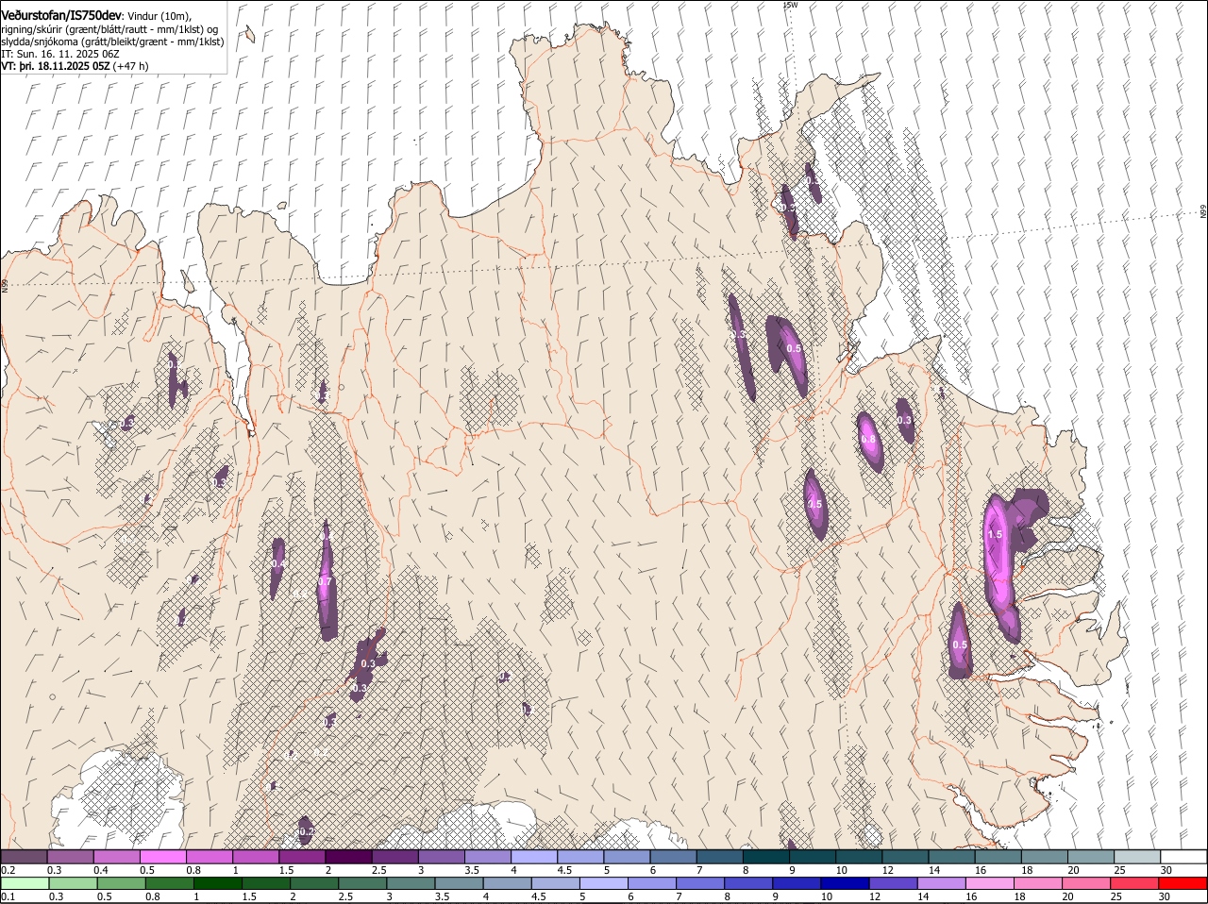Select the darkest purple swatch labeled 2
Screen dimensions: 1208x904
(348, 857)
